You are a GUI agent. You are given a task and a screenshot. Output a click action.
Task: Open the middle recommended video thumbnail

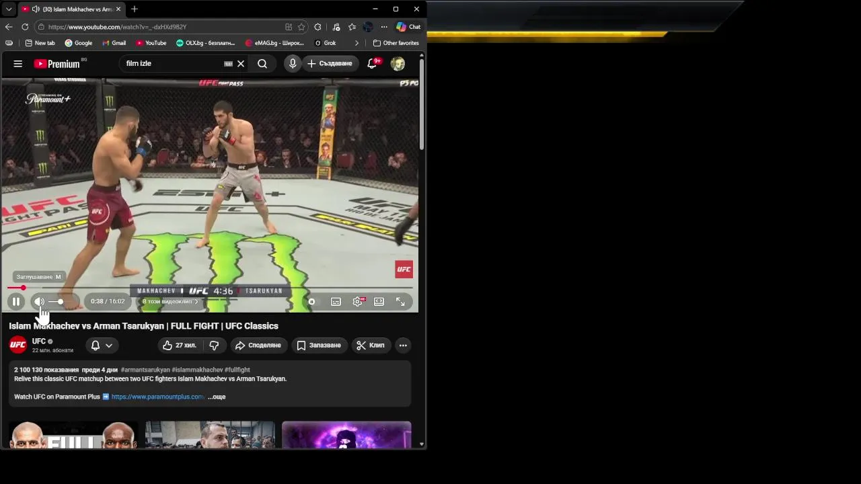[210, 435]
